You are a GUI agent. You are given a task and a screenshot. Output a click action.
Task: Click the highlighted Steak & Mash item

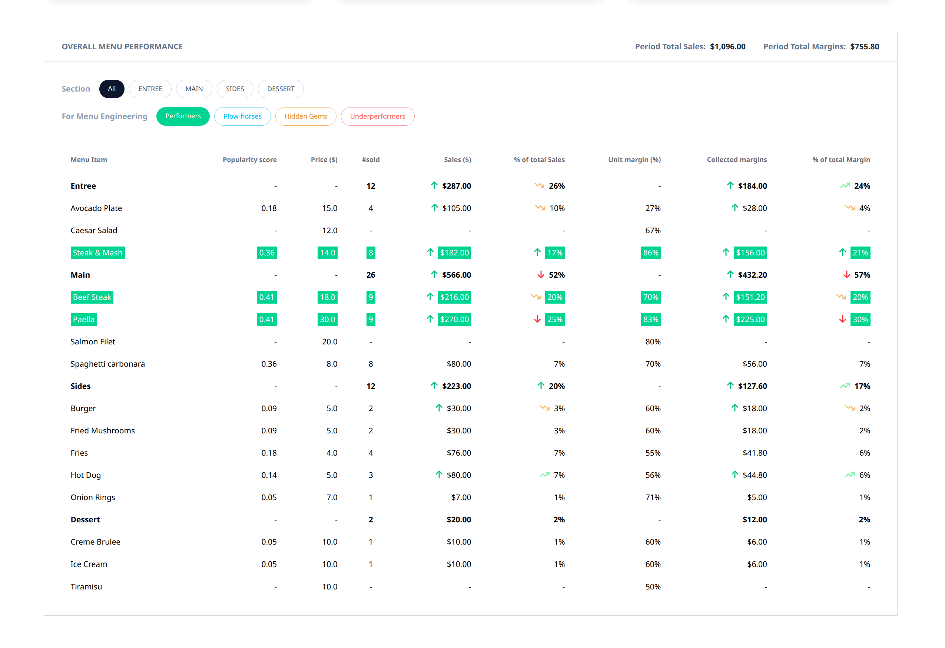[97, 252]
